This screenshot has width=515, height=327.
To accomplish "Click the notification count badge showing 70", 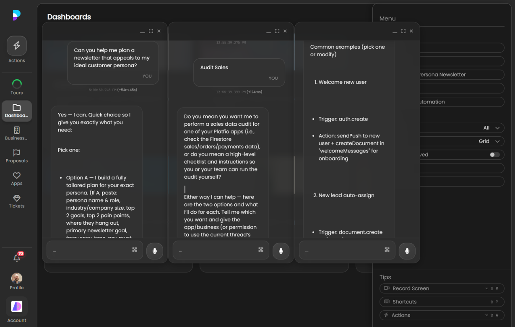I will point(21,254).
